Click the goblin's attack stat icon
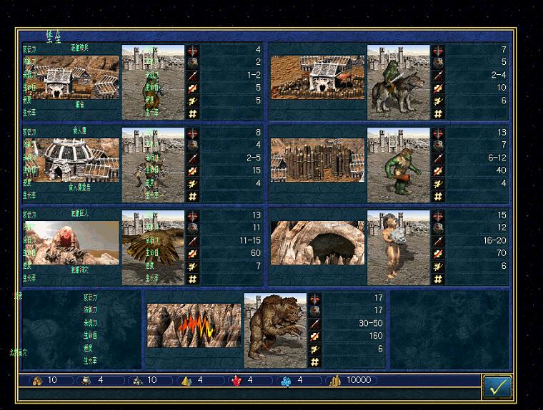Screen dimensions: 543x410 (192, 51)
